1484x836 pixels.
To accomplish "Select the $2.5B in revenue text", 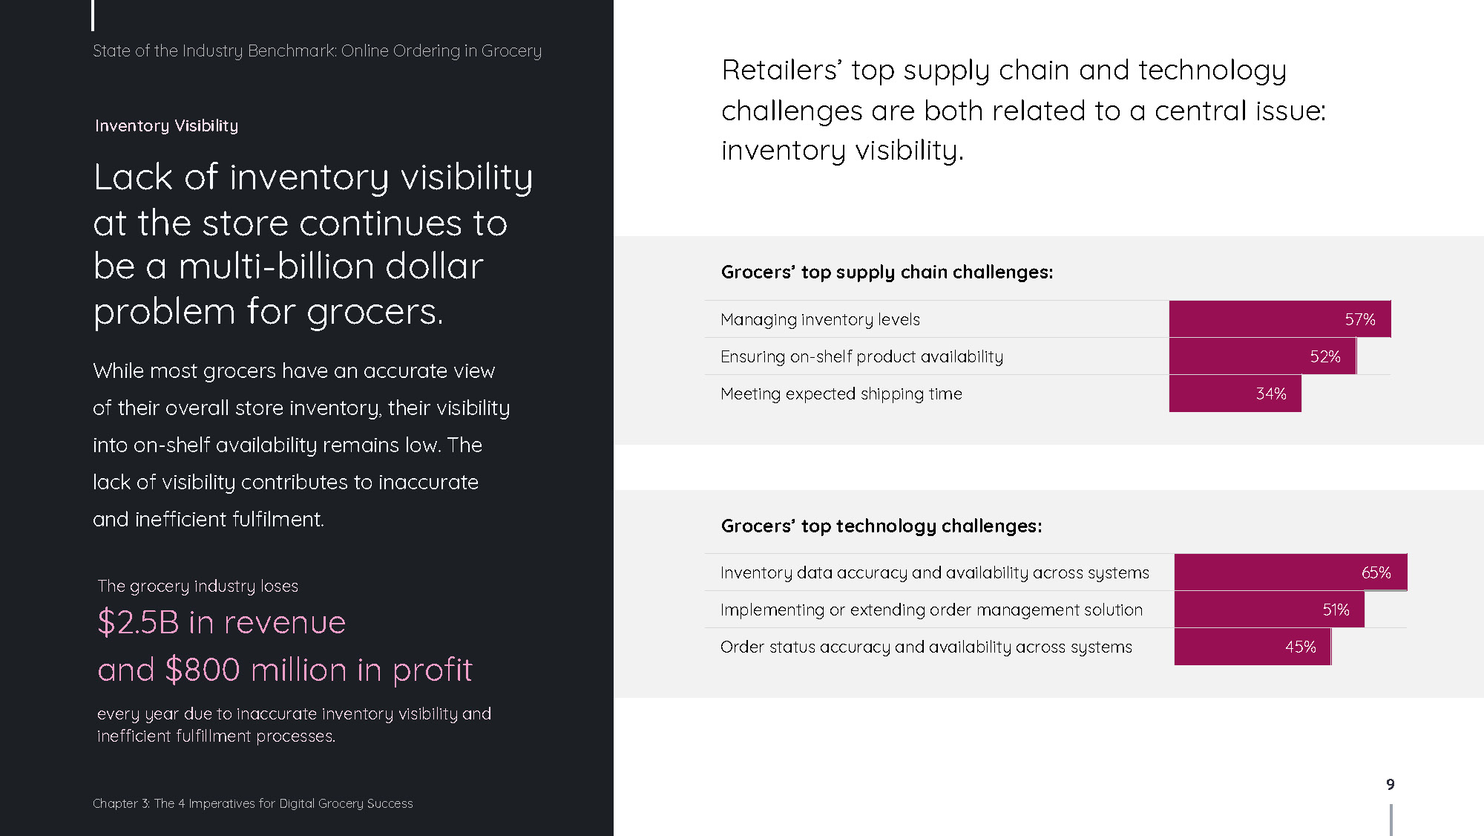I will (x=222, y=622).
